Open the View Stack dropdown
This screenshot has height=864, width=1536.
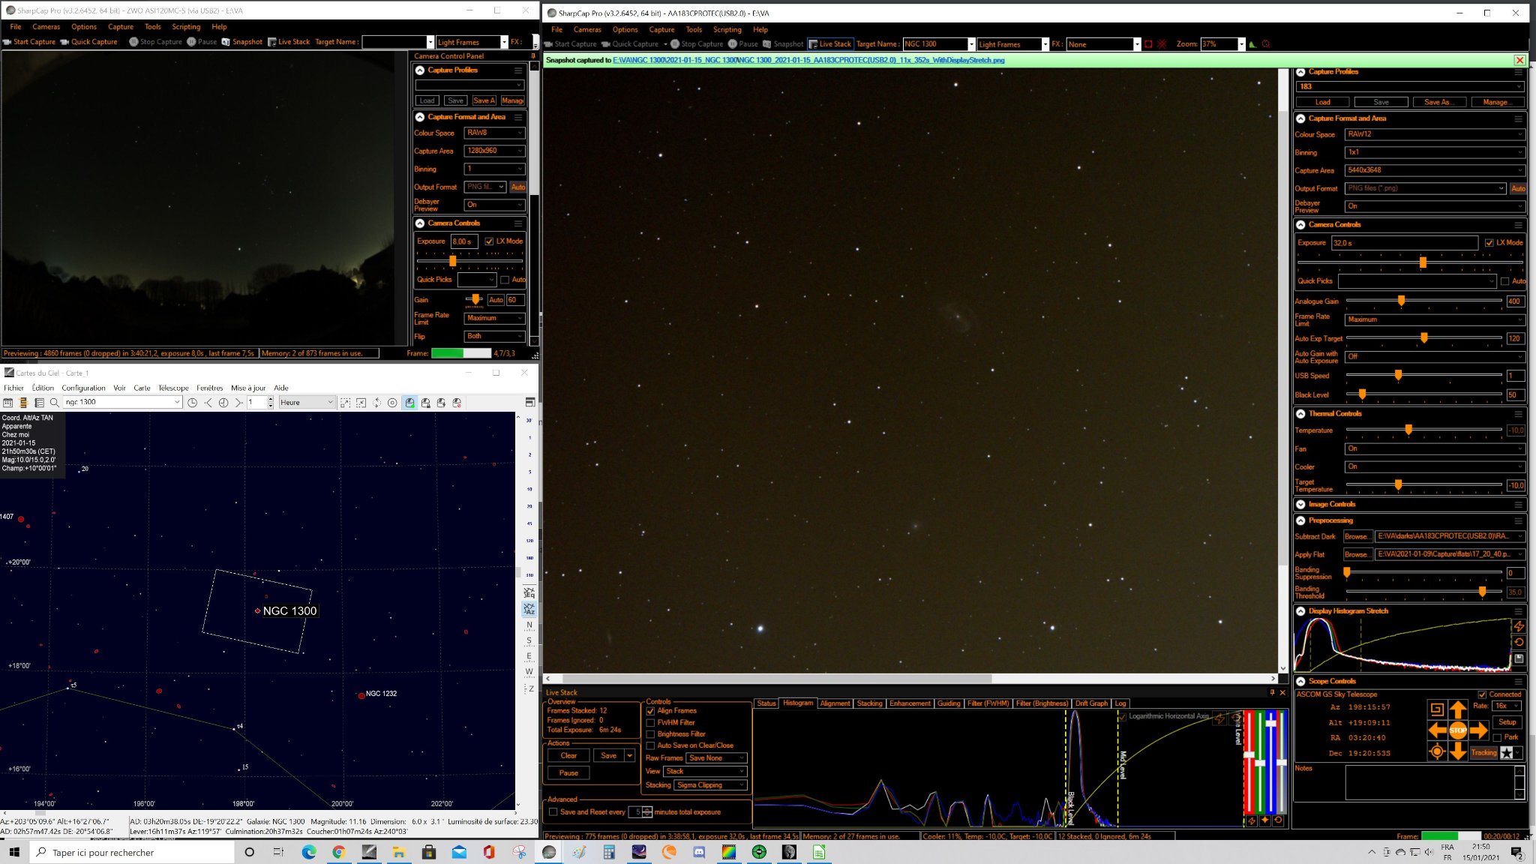point(705,772)
